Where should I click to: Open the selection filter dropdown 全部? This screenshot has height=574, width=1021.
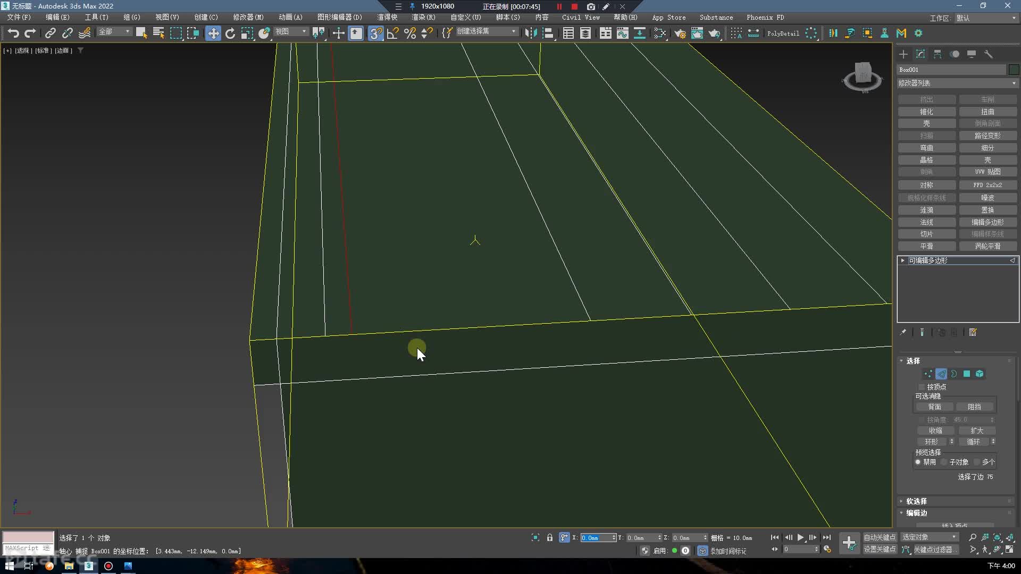coord(114,32)
